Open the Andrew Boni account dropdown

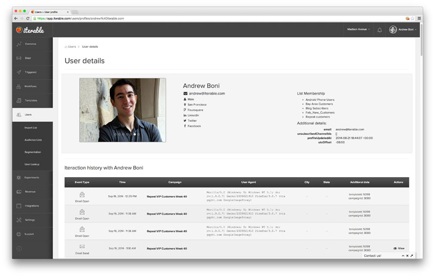click(403, 30)
